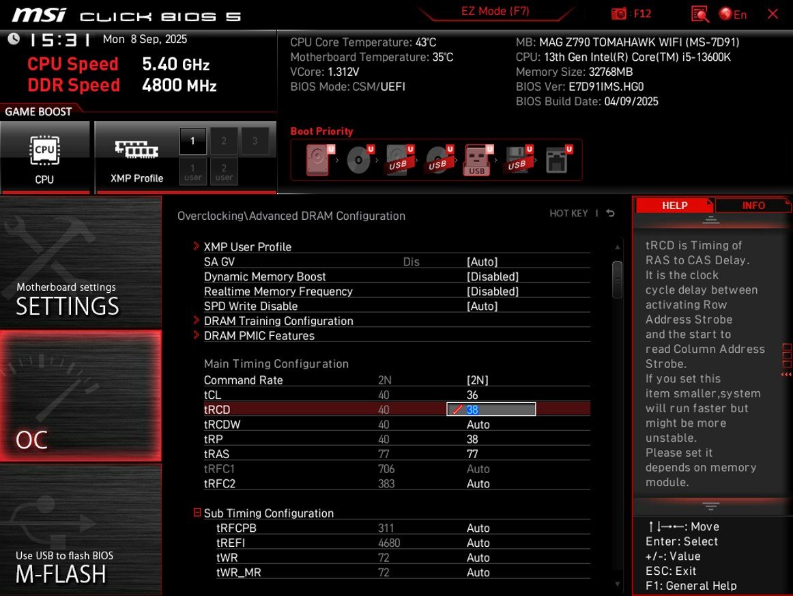Select XMP profile 2
This screenshot has height=596, width=793.
click(x=224, y=141)
